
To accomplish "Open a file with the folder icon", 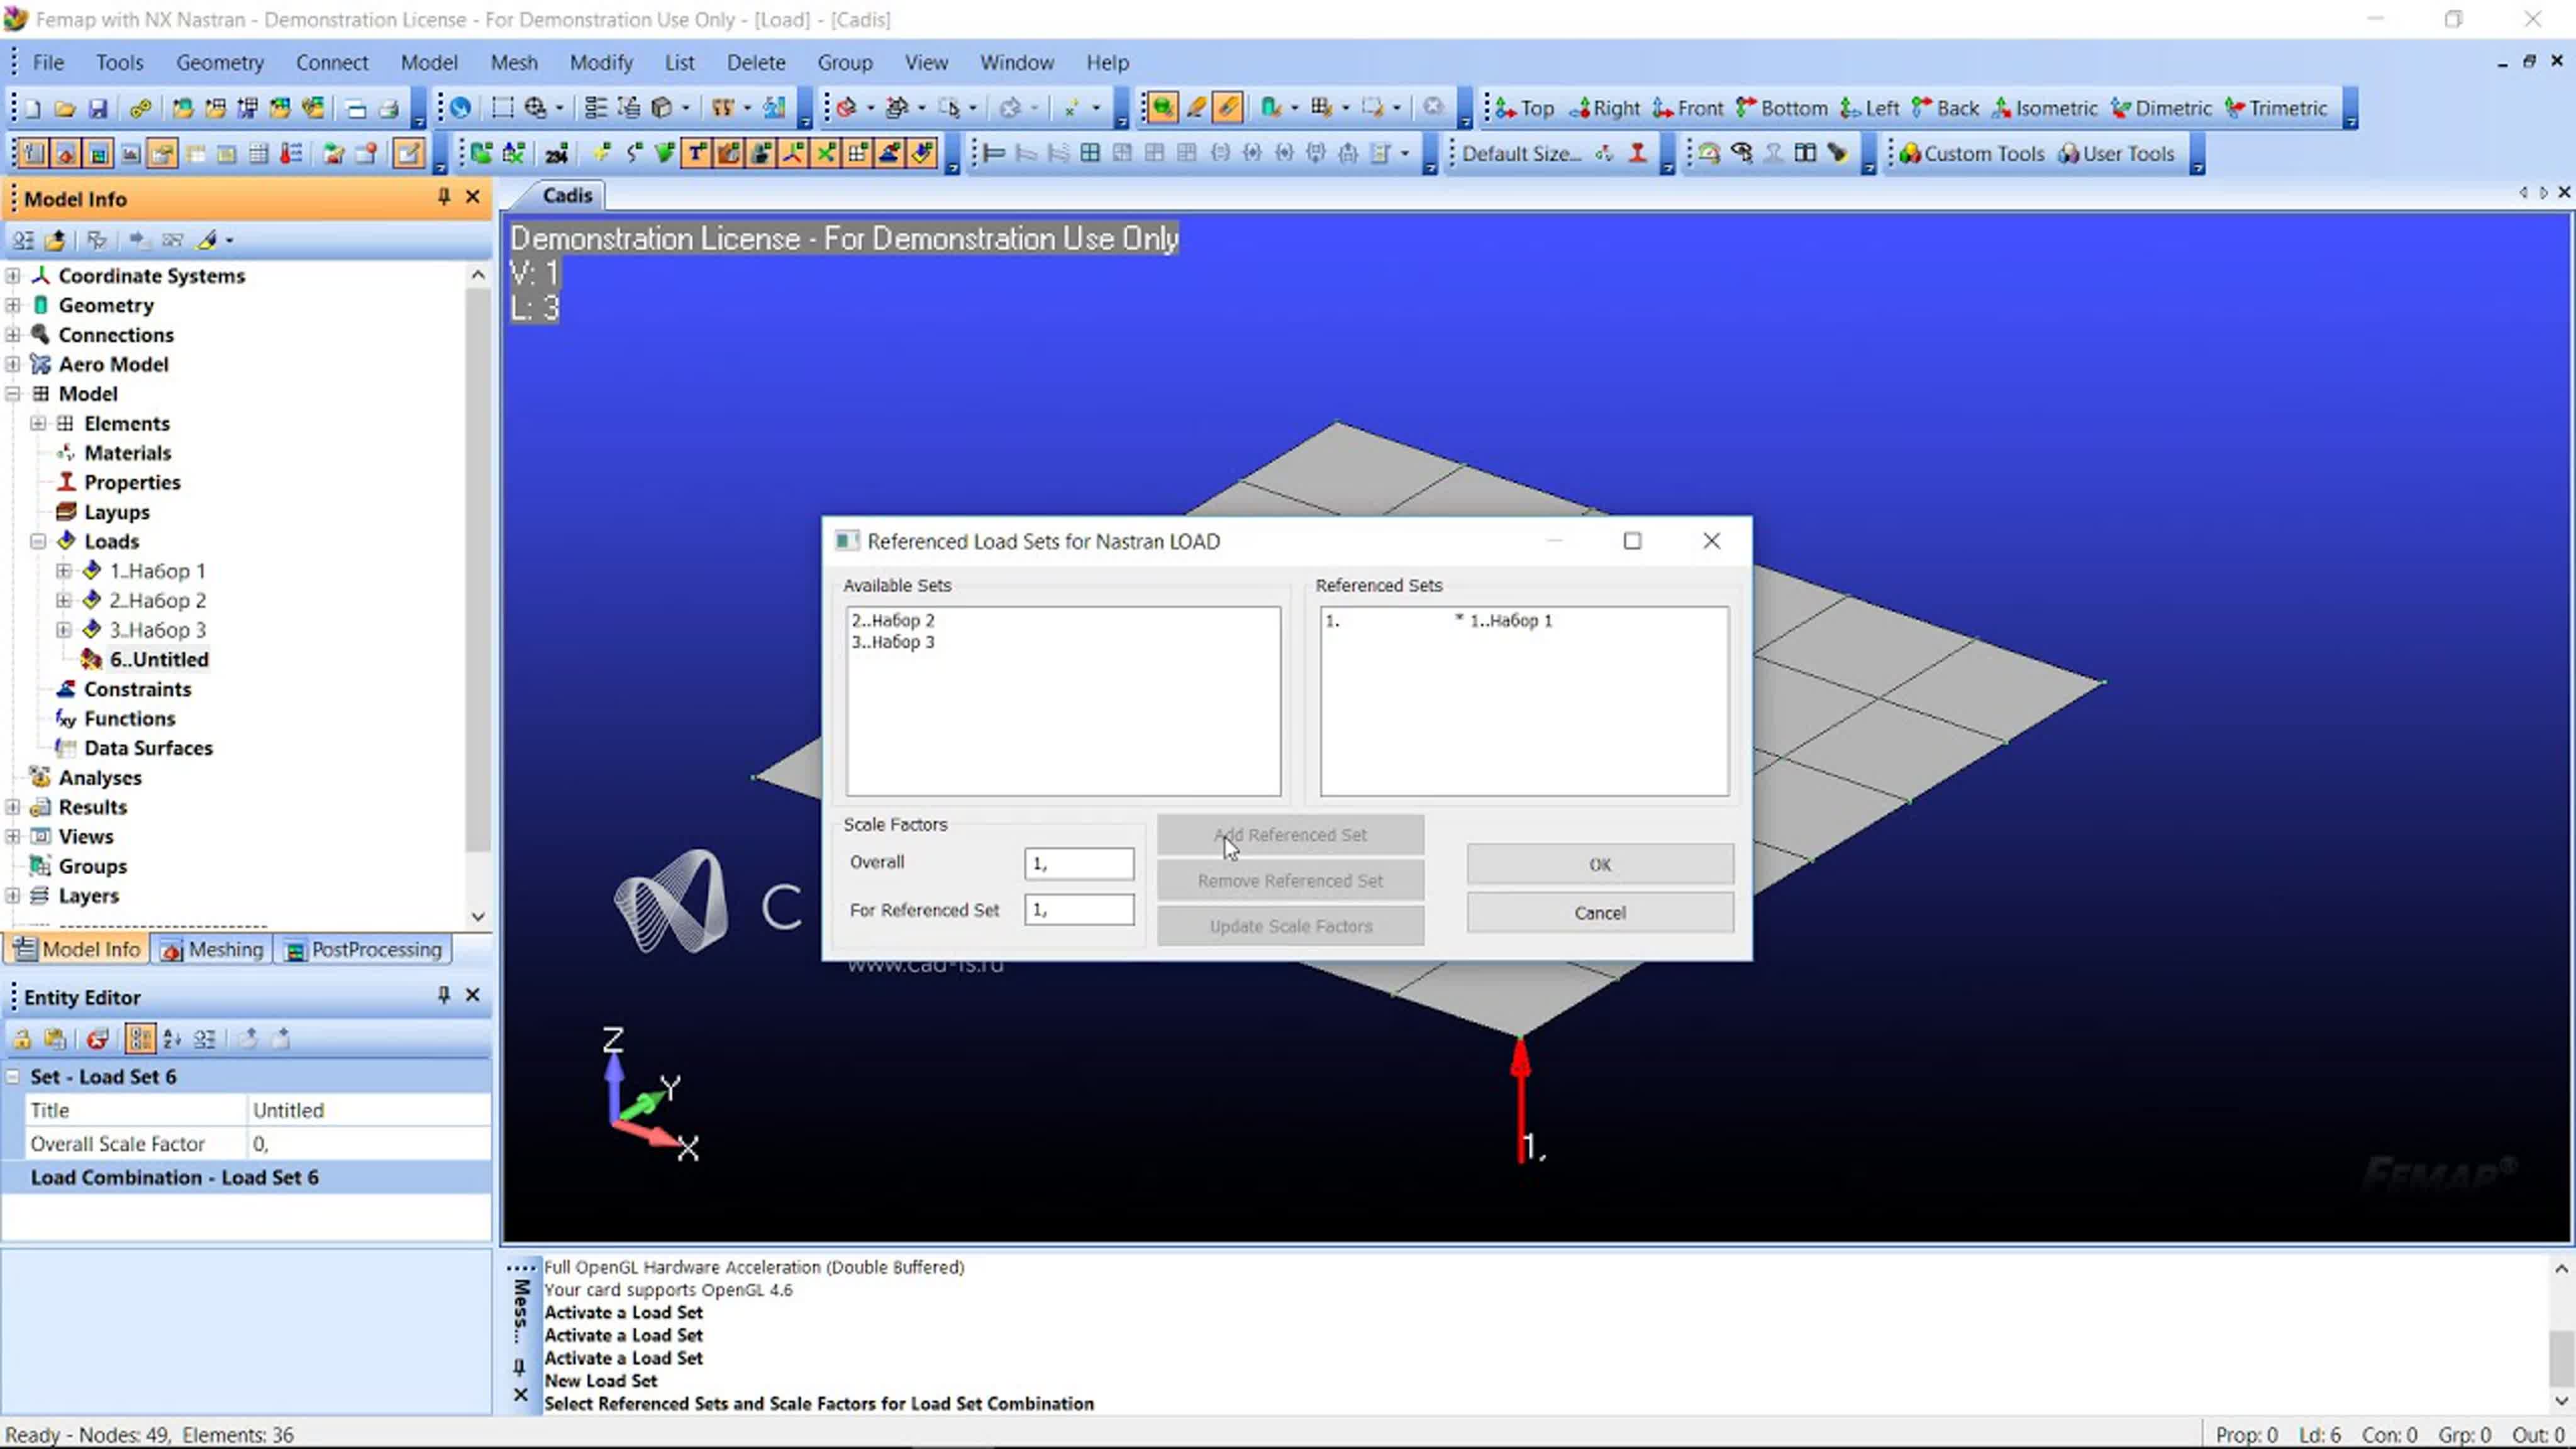I will [x=65, y=108].
